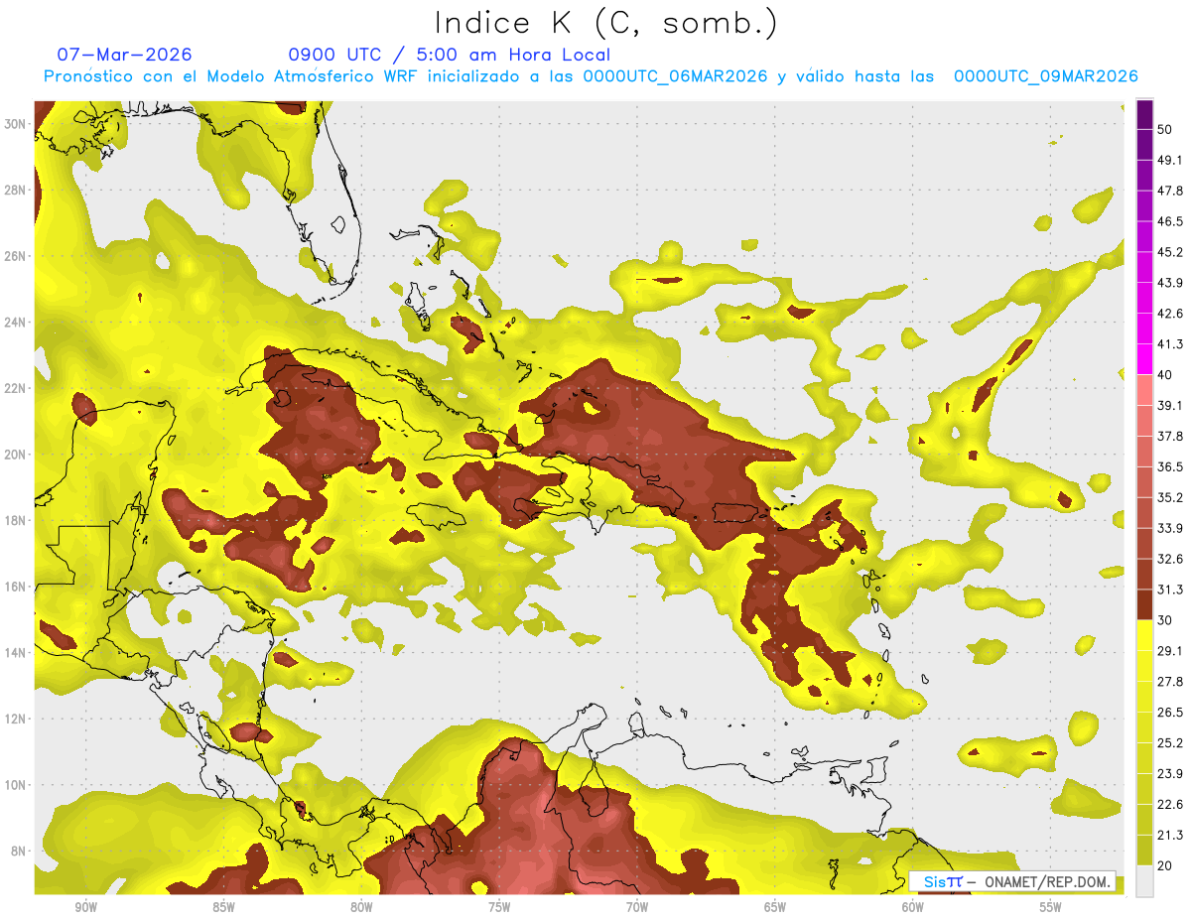Click the "70W" longitude label

637,907
